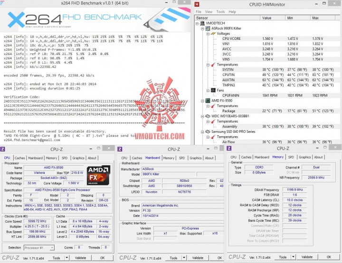This screenshot has width=342, height=263.
Task: Click the ASRock 990FX Killer motherboard icon
Action: pos(208,28)
